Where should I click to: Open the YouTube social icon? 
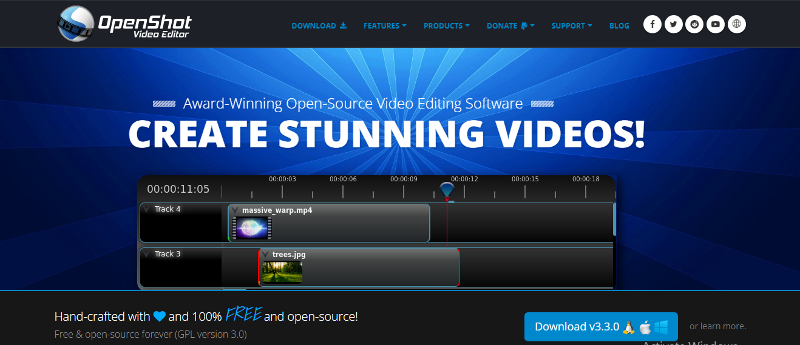click(716, 24)
